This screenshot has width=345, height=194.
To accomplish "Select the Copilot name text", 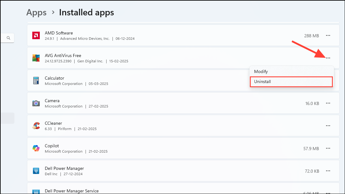I will [52, 146].
